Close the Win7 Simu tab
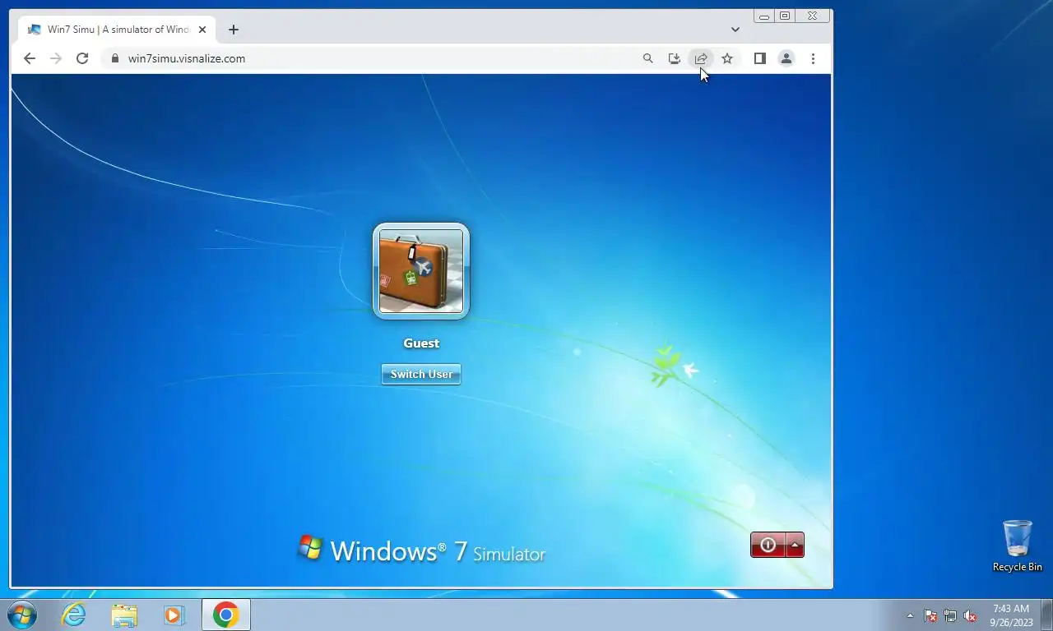 [202, 30]
